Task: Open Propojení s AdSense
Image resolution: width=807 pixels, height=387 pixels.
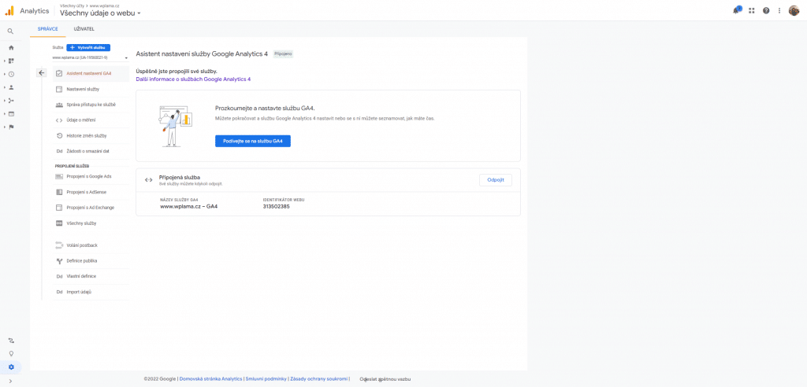Action: pos(91,192)
